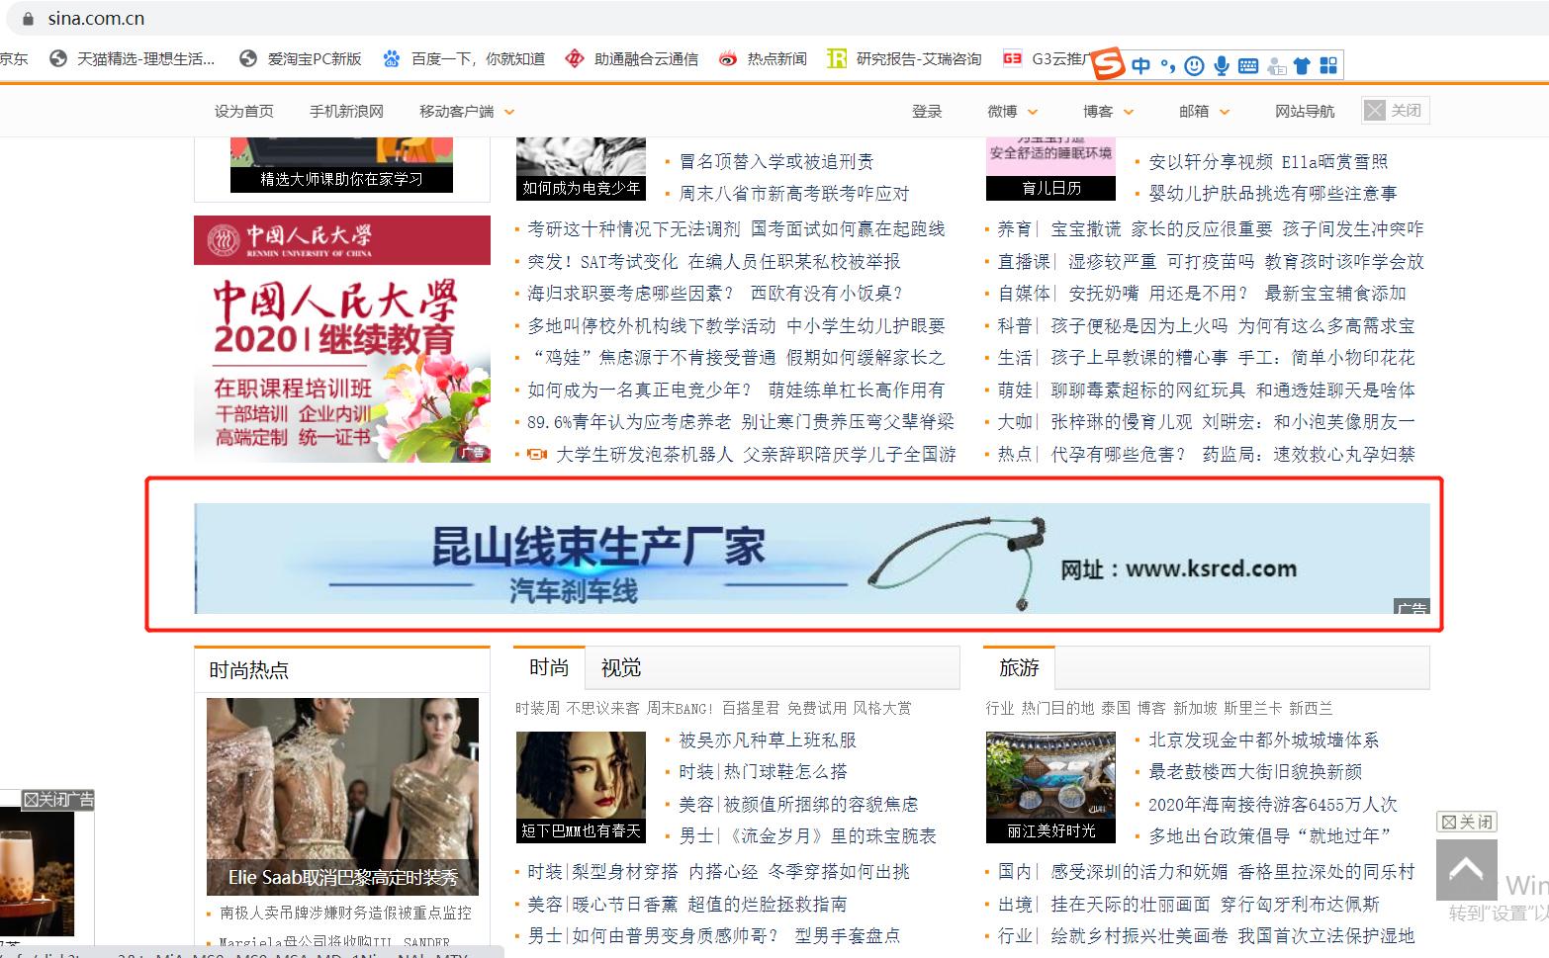1549x958 pixels.
Task: Open the shirt skin icon in IME bar
Action: coord(1302,65)
